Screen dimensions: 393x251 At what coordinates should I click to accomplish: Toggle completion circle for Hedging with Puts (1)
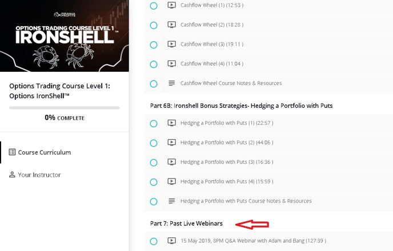tap(154, 124)
